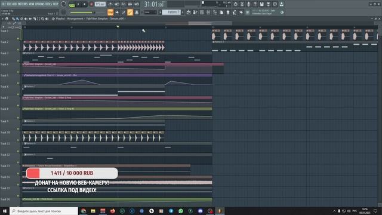Viewport: 382px width, 215px height.
Task: Click the playlist horizontal scrollbar thumb
Action: (x=211, y=23)
